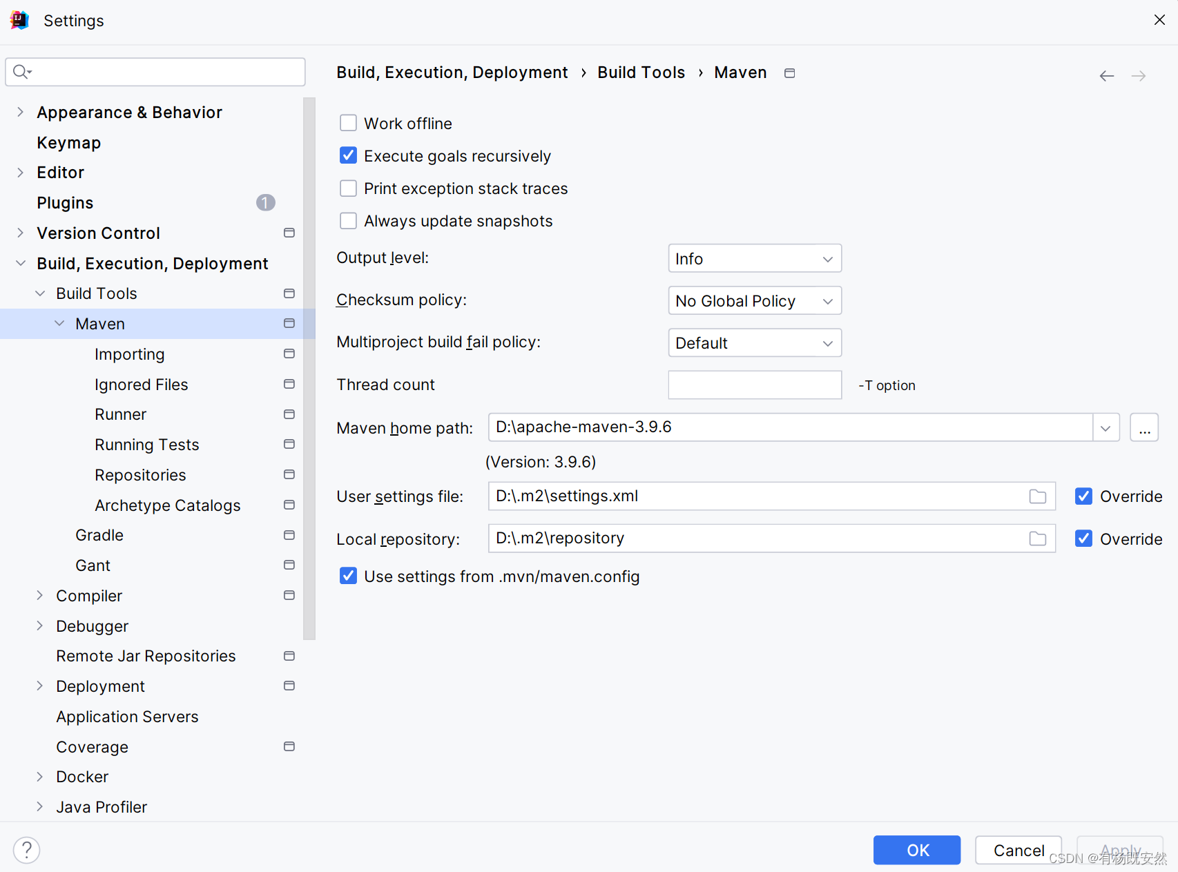Click project icon beside Repositories row
Viewport: 1178px width, 872px height.
pos(289,474)
